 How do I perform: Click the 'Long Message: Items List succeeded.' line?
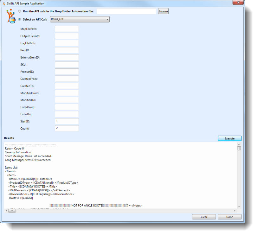click(28, 160)
